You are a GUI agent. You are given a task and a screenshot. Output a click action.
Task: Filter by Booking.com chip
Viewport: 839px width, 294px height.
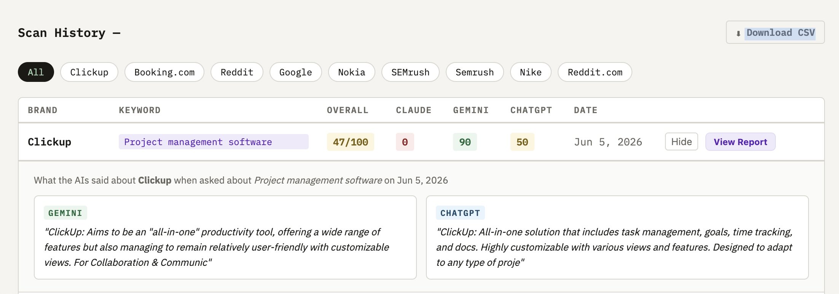pyautogui.click(x=164, y=72)
